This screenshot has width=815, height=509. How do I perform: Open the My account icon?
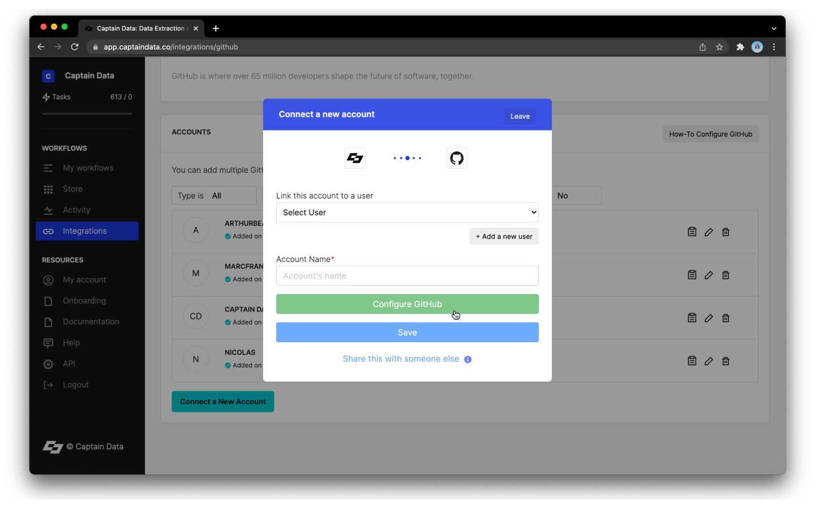tap(49, 279)
